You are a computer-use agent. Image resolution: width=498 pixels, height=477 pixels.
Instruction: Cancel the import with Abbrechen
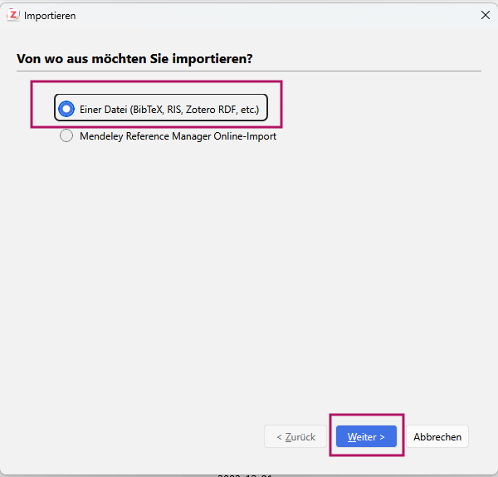437,436
